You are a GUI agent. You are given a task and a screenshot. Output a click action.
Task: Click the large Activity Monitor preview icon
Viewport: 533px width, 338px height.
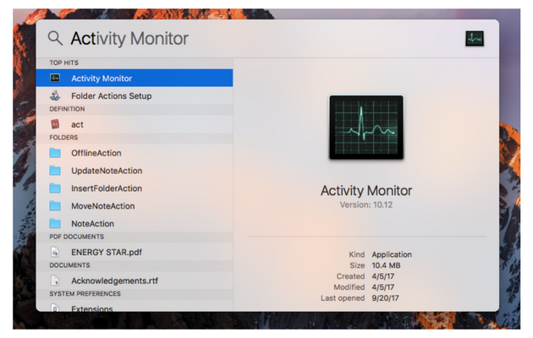click(366, 127)
